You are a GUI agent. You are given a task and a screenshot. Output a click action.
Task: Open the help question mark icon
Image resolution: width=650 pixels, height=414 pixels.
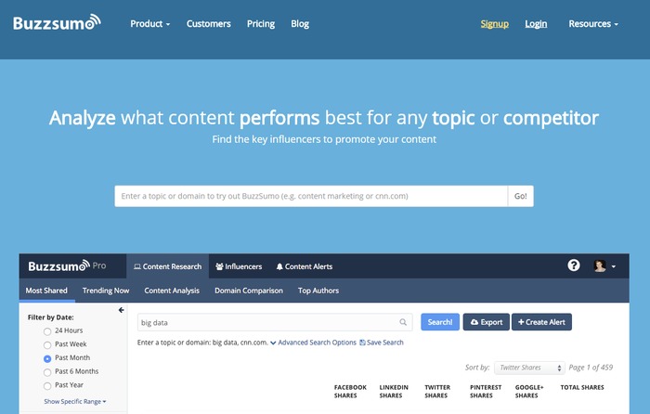574,265
